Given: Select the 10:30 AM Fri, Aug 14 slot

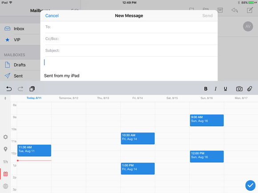Looking at the screenshot, I should [138, 138].
